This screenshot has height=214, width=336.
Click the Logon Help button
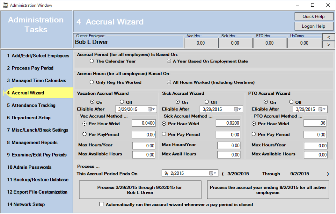(x=314, y=26)
